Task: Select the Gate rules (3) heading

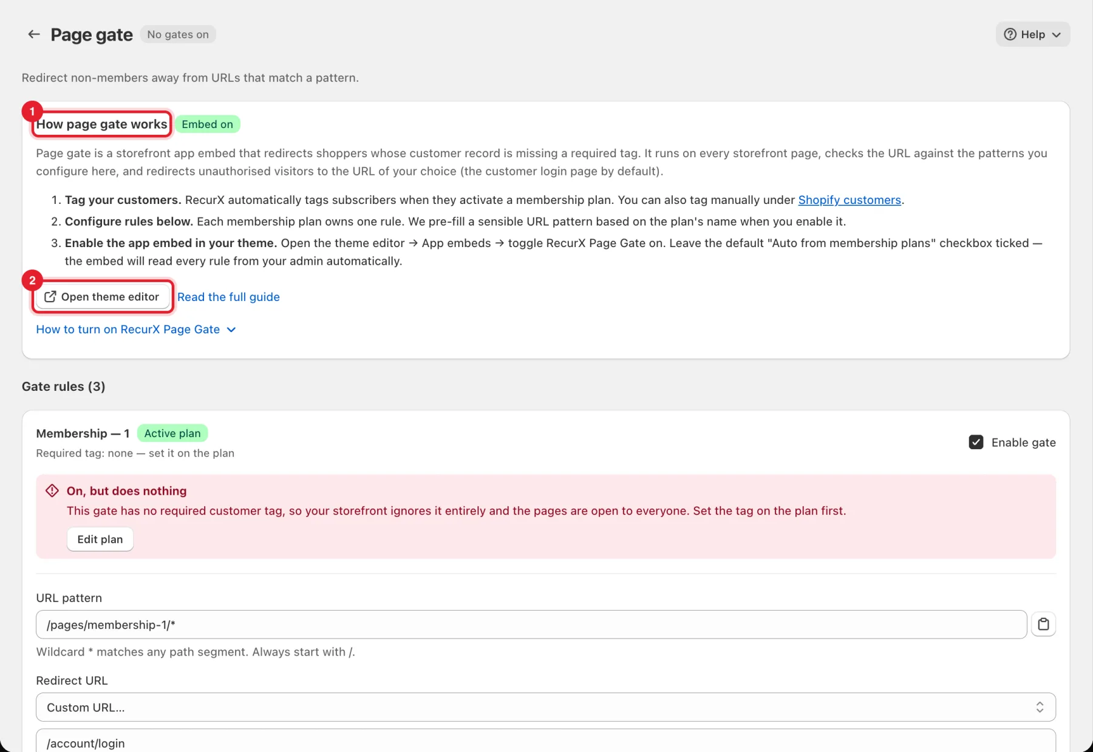Action: click(63, 387)
